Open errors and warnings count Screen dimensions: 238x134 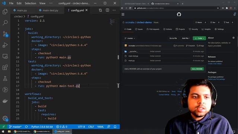[62, 127]
